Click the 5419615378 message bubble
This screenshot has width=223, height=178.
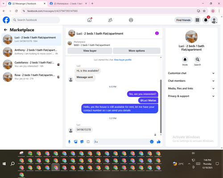(x=83, y=129)
